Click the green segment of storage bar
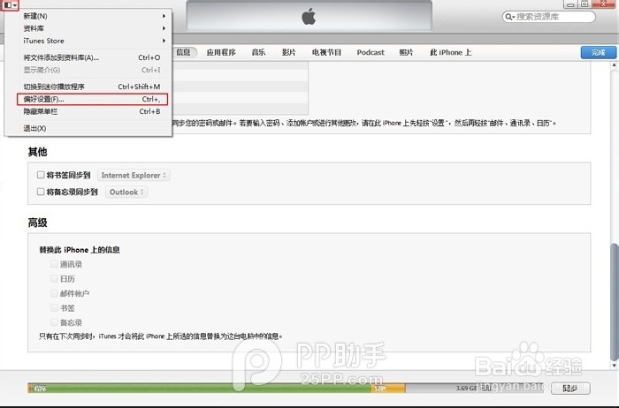Viewport: 619px width, 408px height. coord(201,389)
